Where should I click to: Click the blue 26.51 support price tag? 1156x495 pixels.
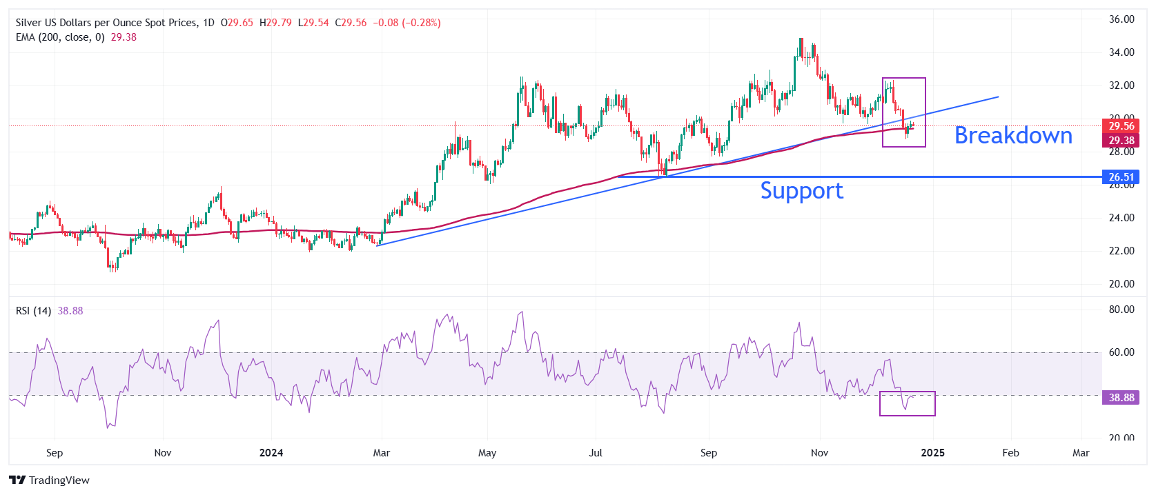(1121, 177)
